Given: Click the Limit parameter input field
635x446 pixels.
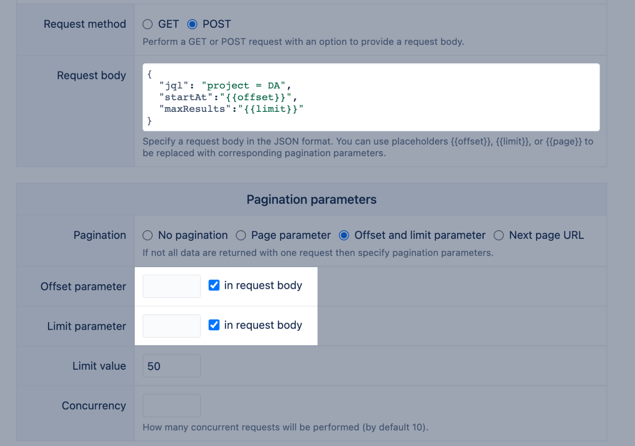Looking at the screenshot, I should [171, 326].
